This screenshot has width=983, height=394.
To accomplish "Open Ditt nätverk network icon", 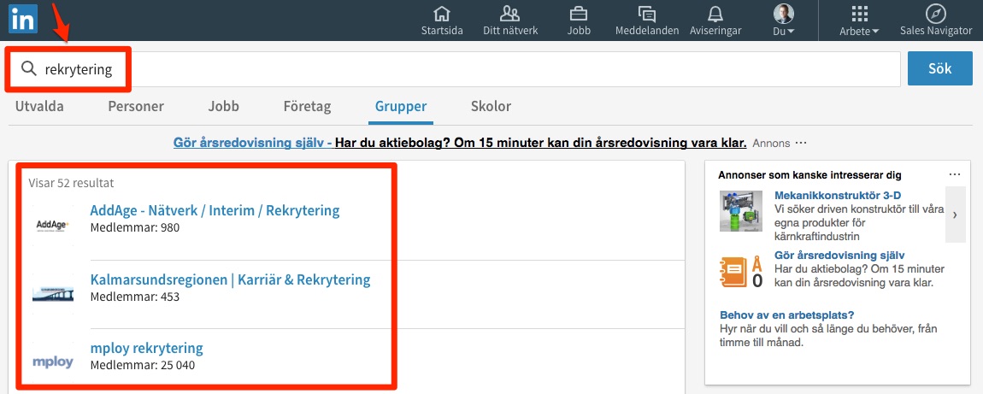I will pos(510,14).
